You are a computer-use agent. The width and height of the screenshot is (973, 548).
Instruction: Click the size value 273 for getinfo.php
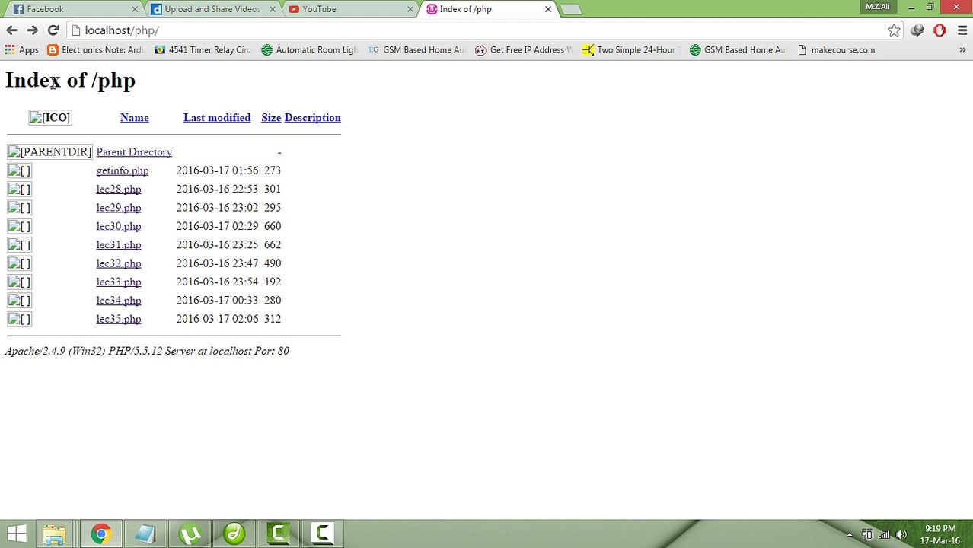click(x=273, y=170)
